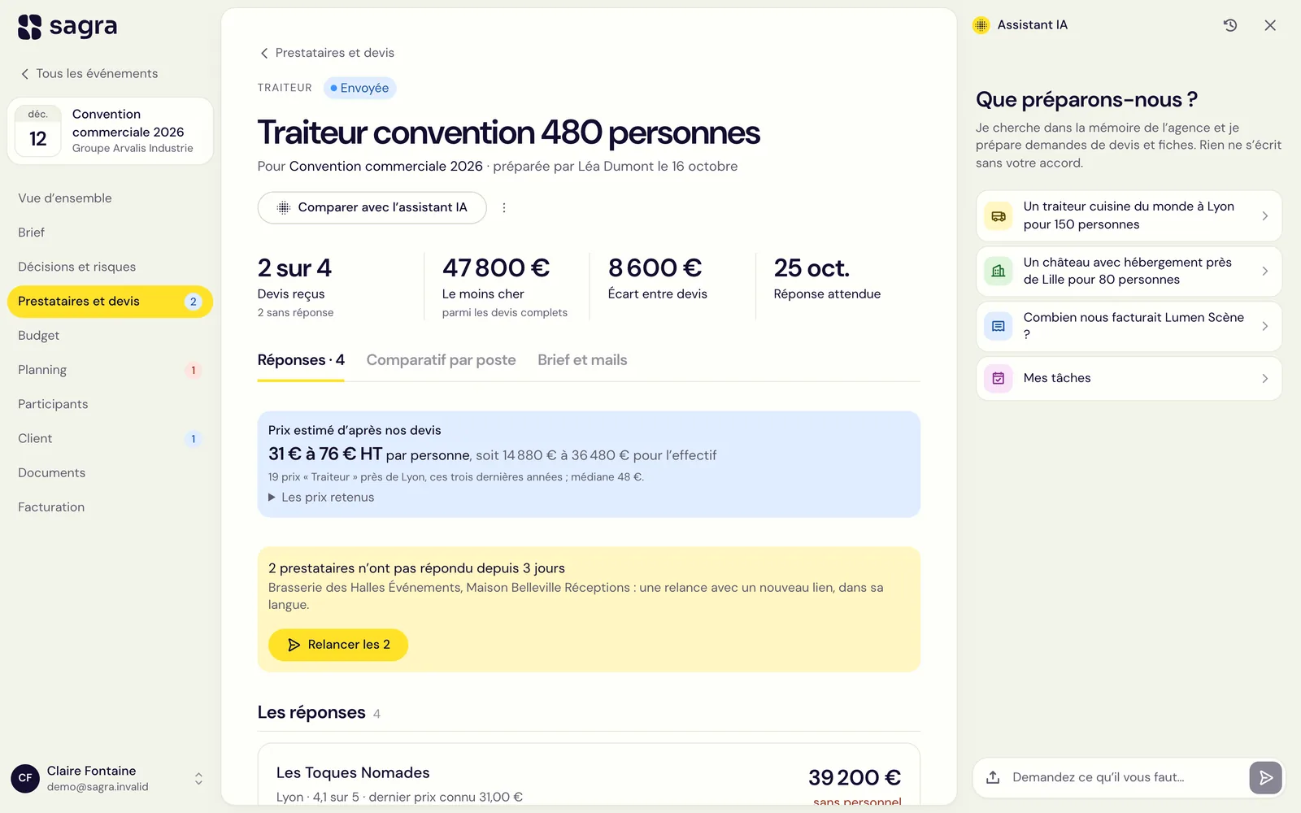The image size is (1301, 813).
Task: Open Client section
Action: (110, 438)
